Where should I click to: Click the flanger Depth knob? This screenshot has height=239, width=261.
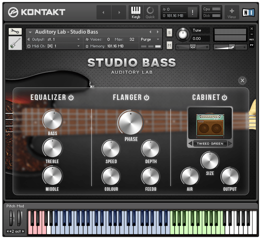(151, 149)
